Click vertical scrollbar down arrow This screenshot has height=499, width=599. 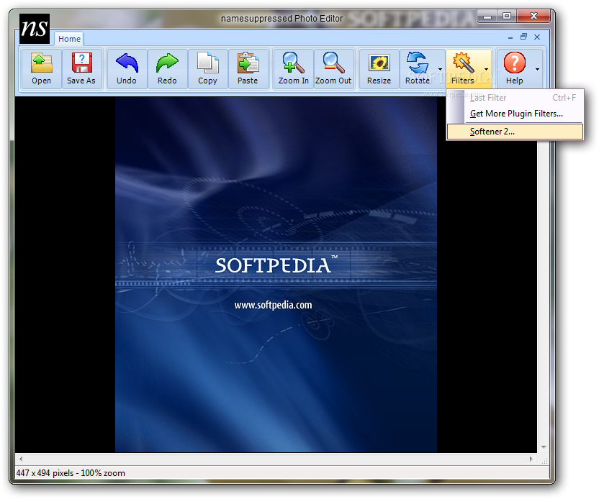544,447
